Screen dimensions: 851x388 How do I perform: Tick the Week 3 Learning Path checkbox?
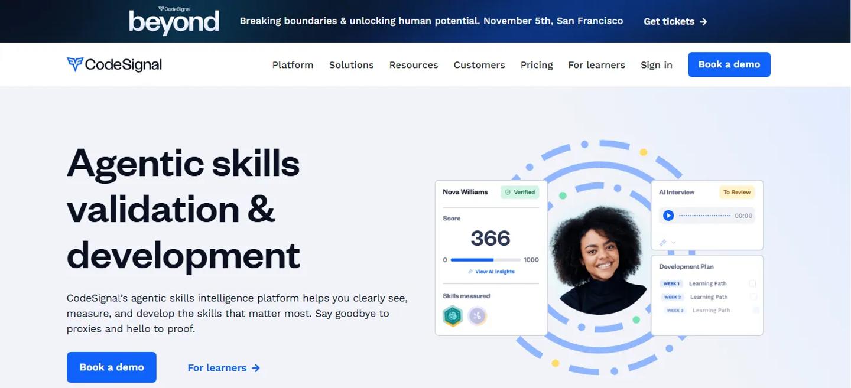pos(756,311)
